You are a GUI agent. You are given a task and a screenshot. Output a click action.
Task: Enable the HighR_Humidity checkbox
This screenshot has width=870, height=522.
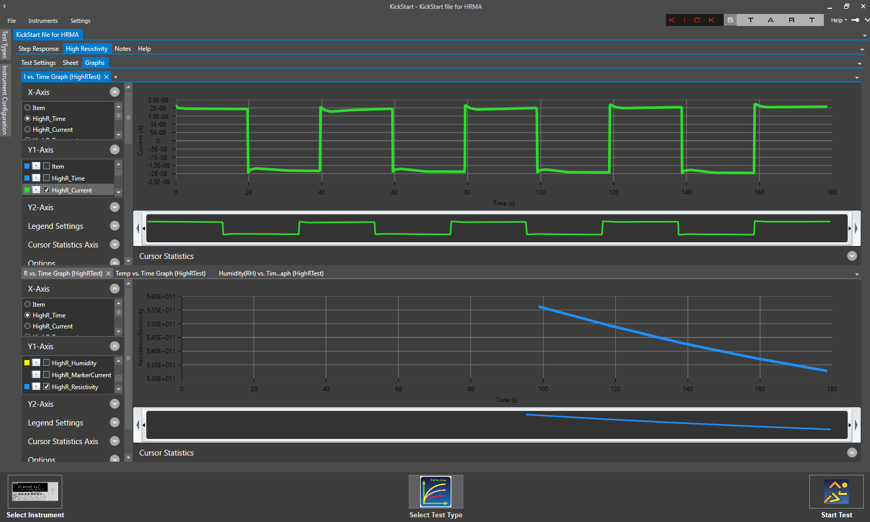coord(47,363)
